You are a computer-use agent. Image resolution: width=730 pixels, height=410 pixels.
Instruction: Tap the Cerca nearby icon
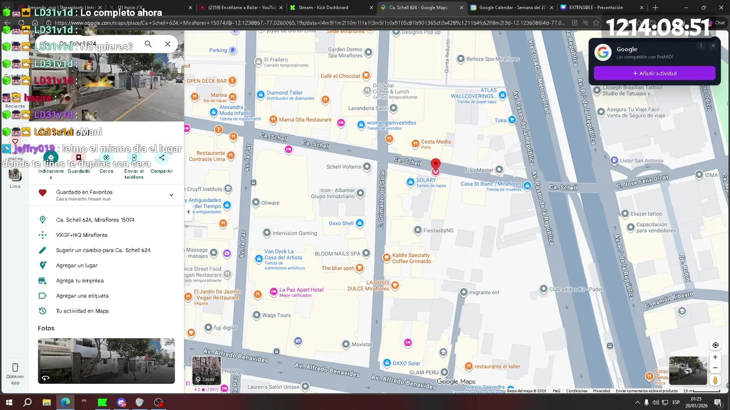click(x=106, y=158)
